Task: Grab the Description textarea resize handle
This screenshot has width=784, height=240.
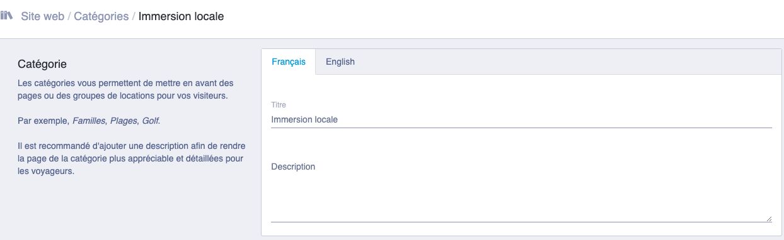Action: click(x=769, y=219)
